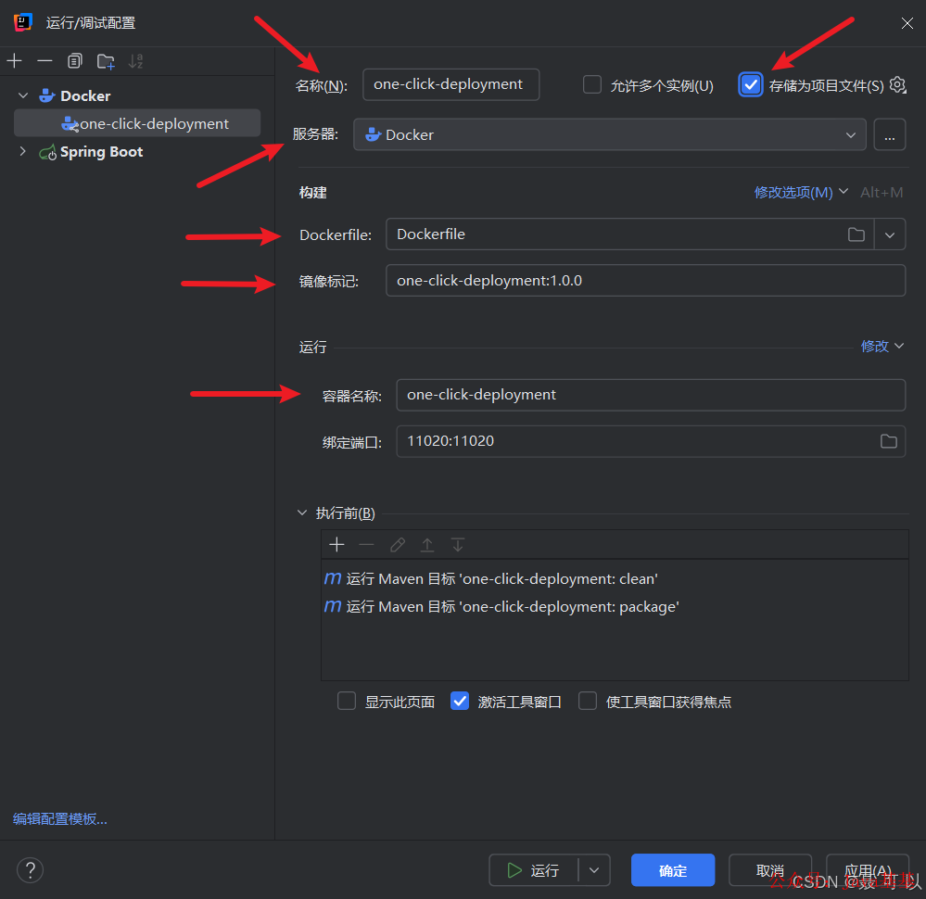Collapse the 执行前(B) section
This screenshot has height=899, width=926.
pos(302,513)
